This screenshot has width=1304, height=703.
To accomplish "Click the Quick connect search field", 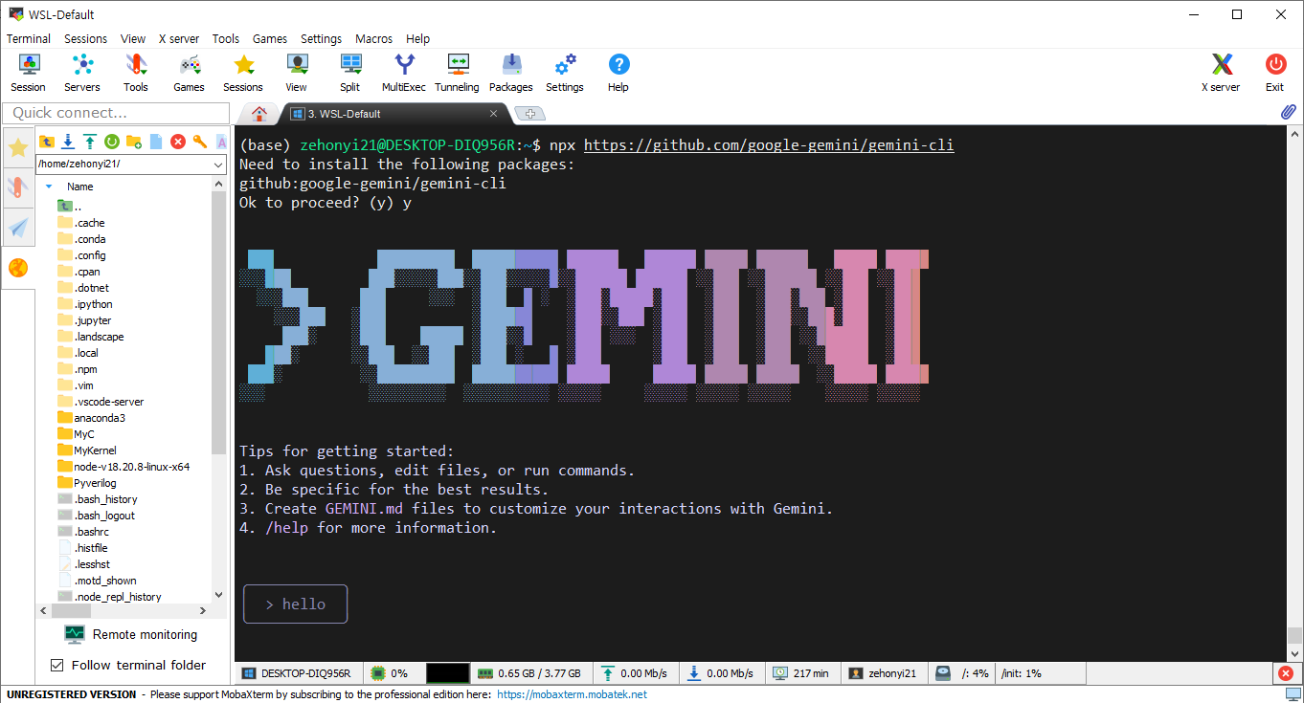I will point(115,113).
